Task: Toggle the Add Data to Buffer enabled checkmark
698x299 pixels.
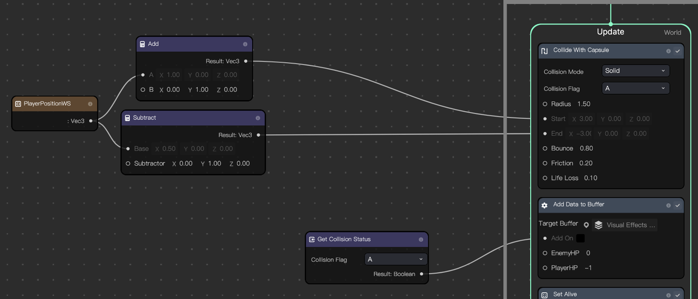Action: (x=677, y=205)
